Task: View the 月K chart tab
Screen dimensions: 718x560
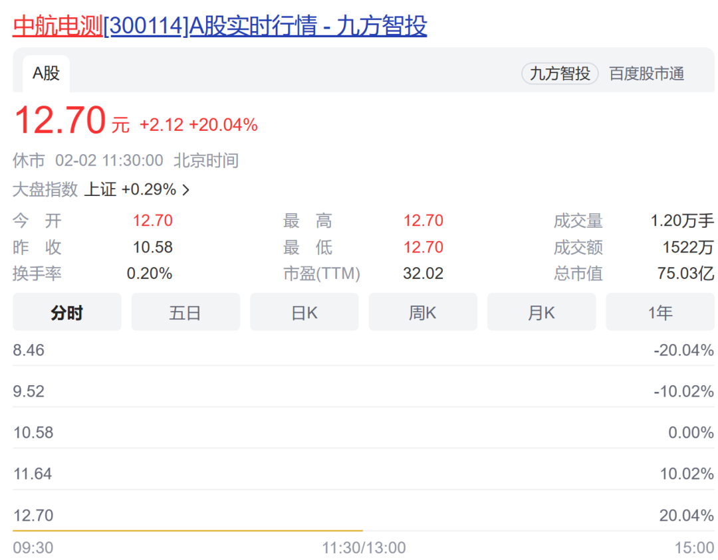Action: click(x=541, y=312)
